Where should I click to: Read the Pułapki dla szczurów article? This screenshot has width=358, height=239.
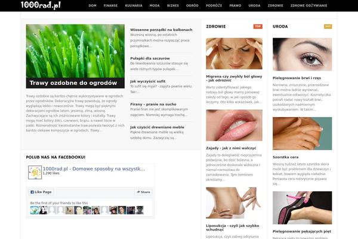(x=150, y=59)
